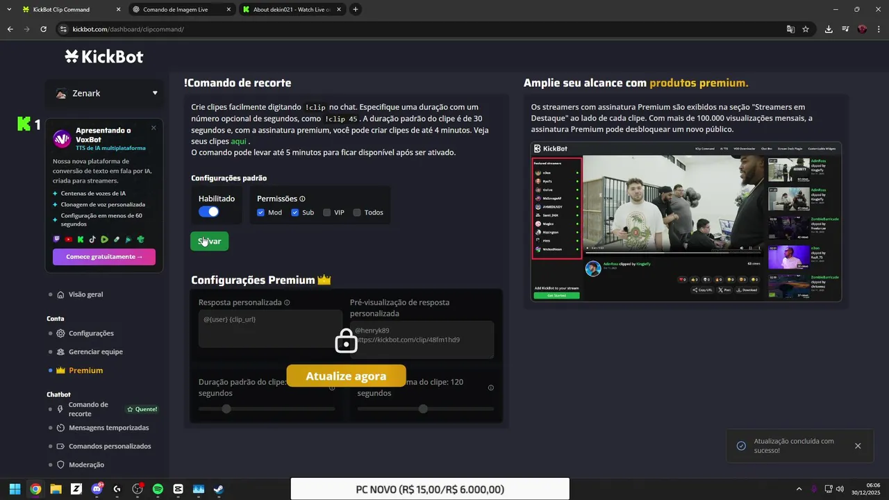Click 'Comece gratuitamente' button
This screenshot has height=500, width=889.
(x=104, y=256)
